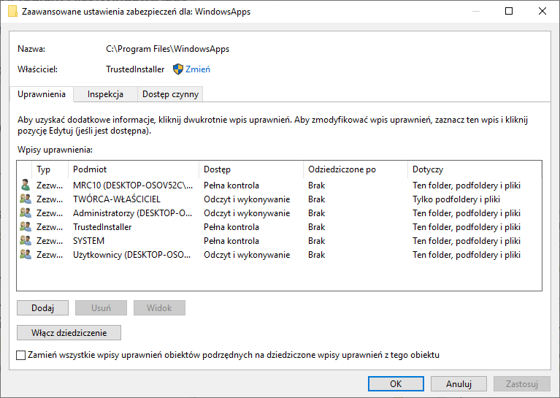Click the C:\Program Files\WindowsApps path text

pos(167,49)
